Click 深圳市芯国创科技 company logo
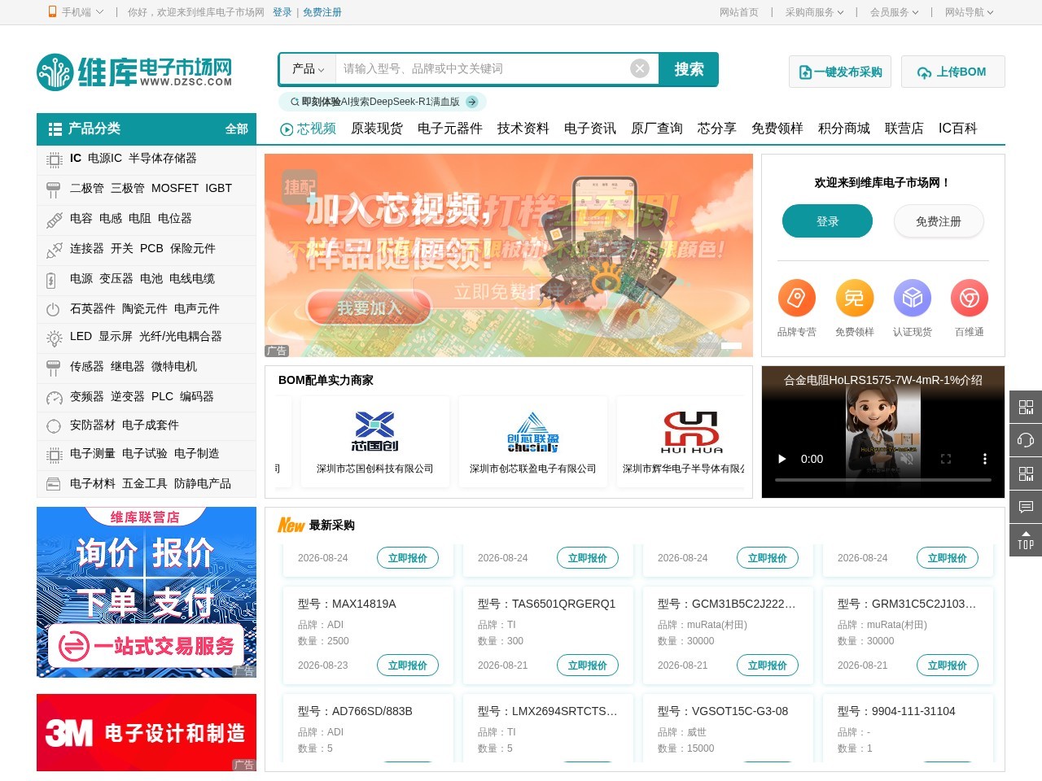This screenshot has width=1042, height=781. (x=374, y=431)
